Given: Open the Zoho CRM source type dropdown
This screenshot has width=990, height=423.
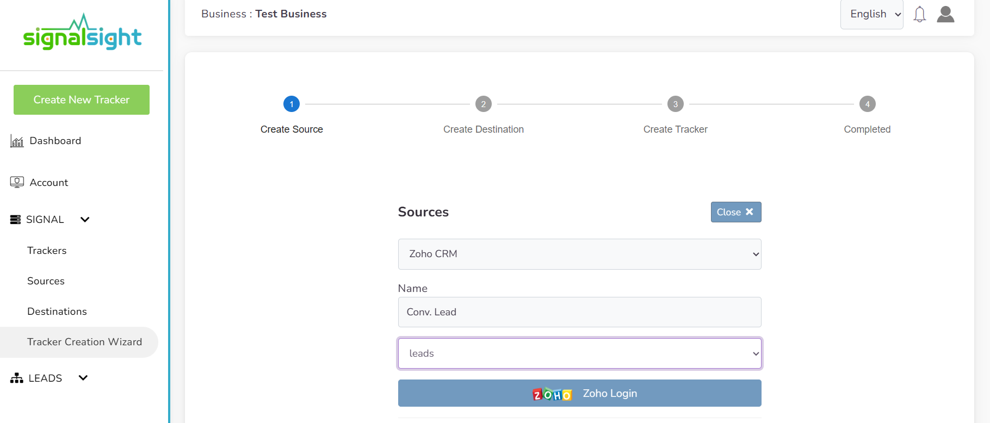Looking at the screenshot, I should 579,254.
